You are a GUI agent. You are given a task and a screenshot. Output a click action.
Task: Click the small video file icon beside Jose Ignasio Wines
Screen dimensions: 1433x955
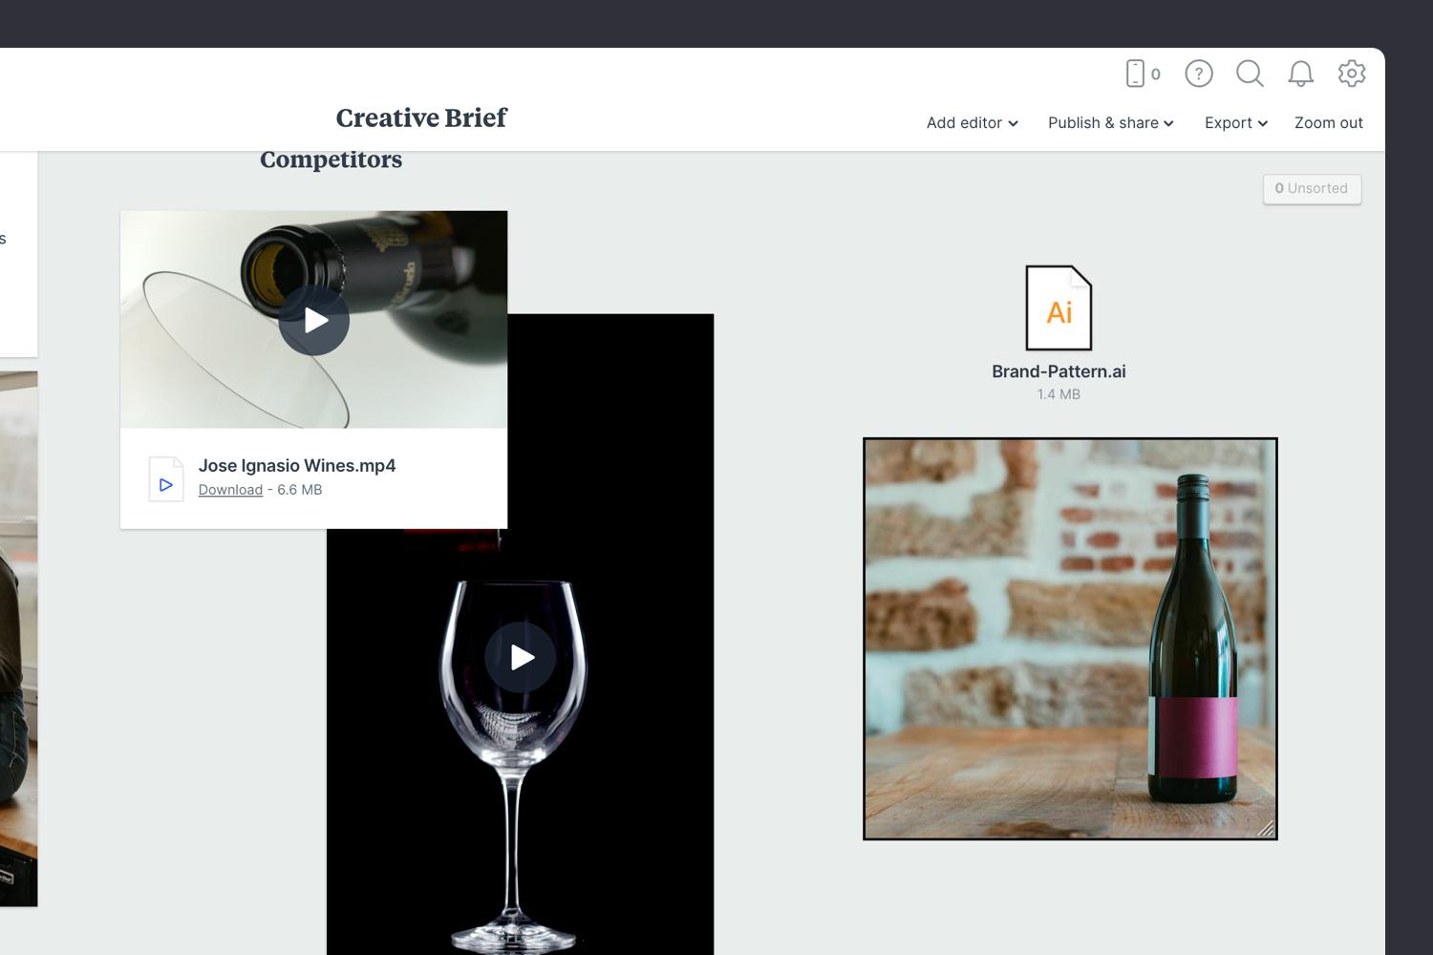[x=165, y=479]
